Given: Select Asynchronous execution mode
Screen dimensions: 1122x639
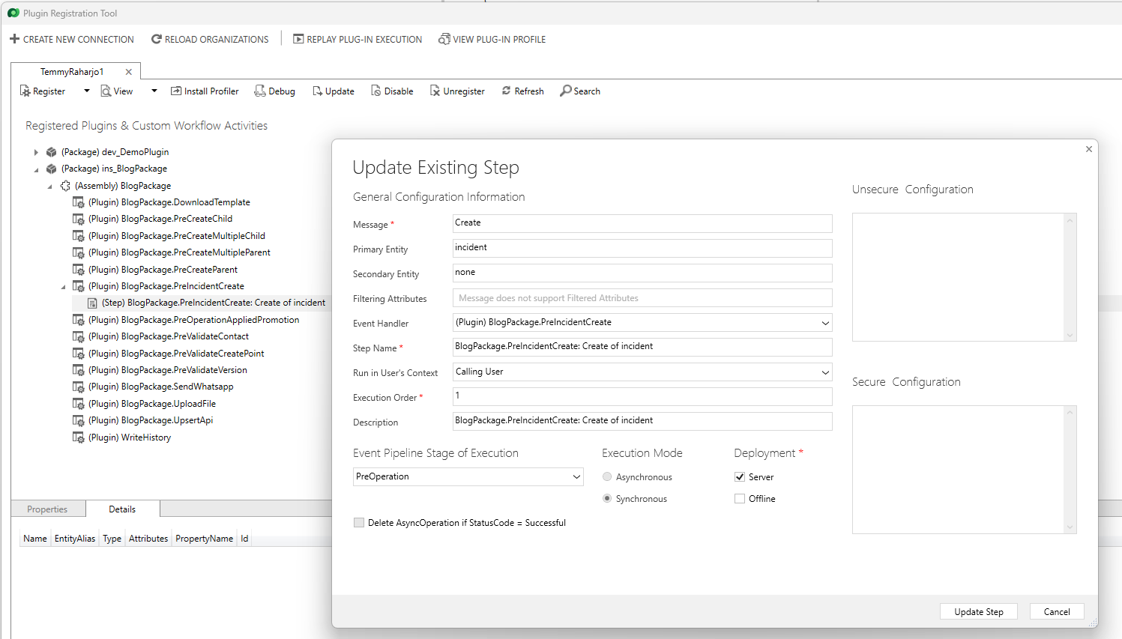Looking at the screenshot, I should point(607,477).
